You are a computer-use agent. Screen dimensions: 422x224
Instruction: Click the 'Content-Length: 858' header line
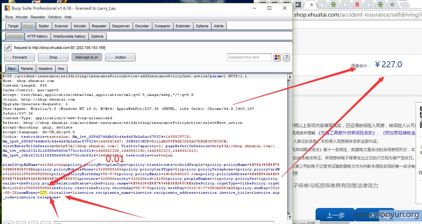(x=25, y=86)
